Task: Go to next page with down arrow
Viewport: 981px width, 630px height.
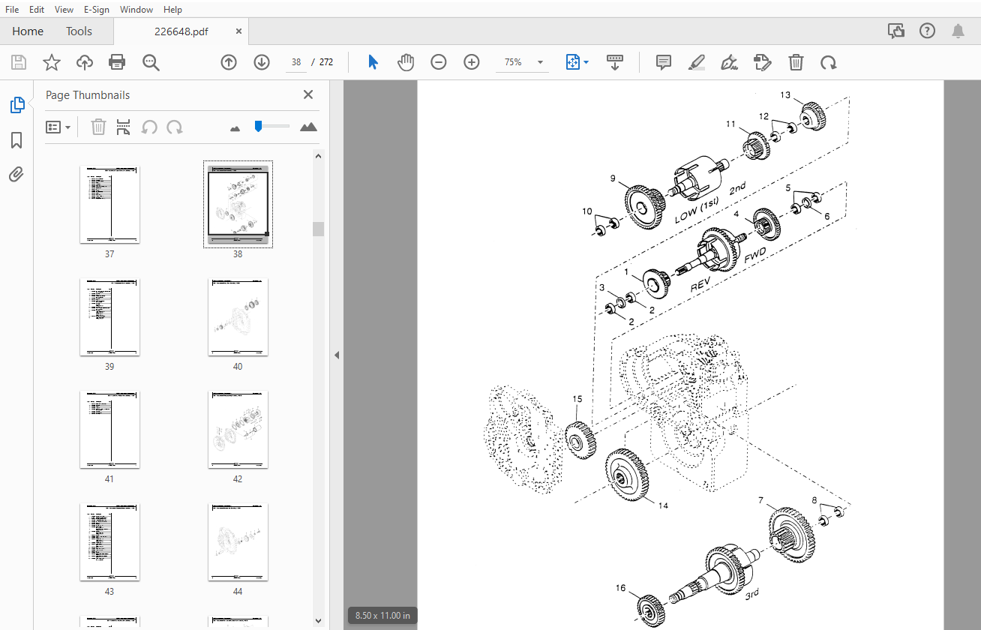Action: [x=262, y=62]
